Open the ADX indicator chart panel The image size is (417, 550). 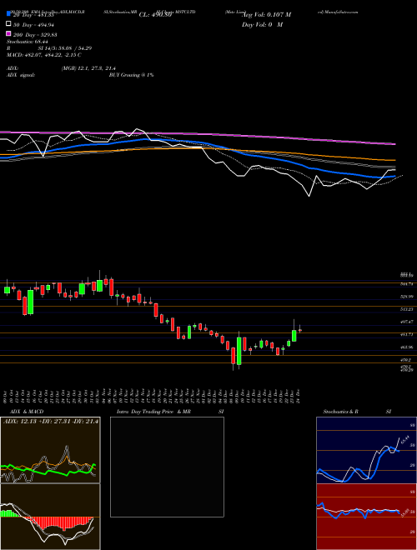(50, 450)
